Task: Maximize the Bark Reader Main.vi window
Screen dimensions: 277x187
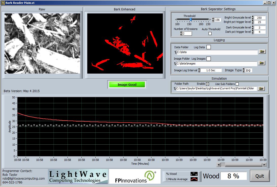Action: (x=269, y=3)
